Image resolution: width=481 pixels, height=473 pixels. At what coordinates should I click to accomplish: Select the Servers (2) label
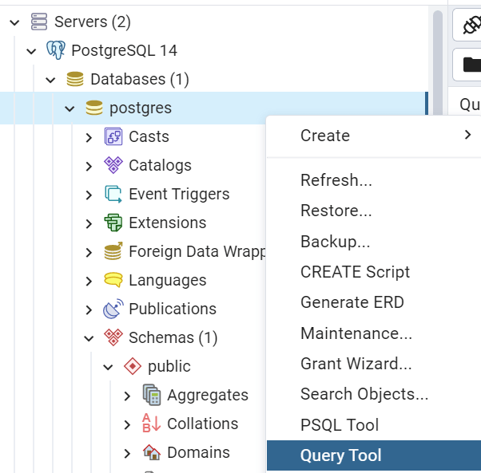93,22
